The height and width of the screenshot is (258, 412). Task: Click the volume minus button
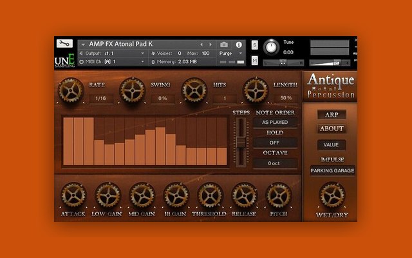coord(312,63)
